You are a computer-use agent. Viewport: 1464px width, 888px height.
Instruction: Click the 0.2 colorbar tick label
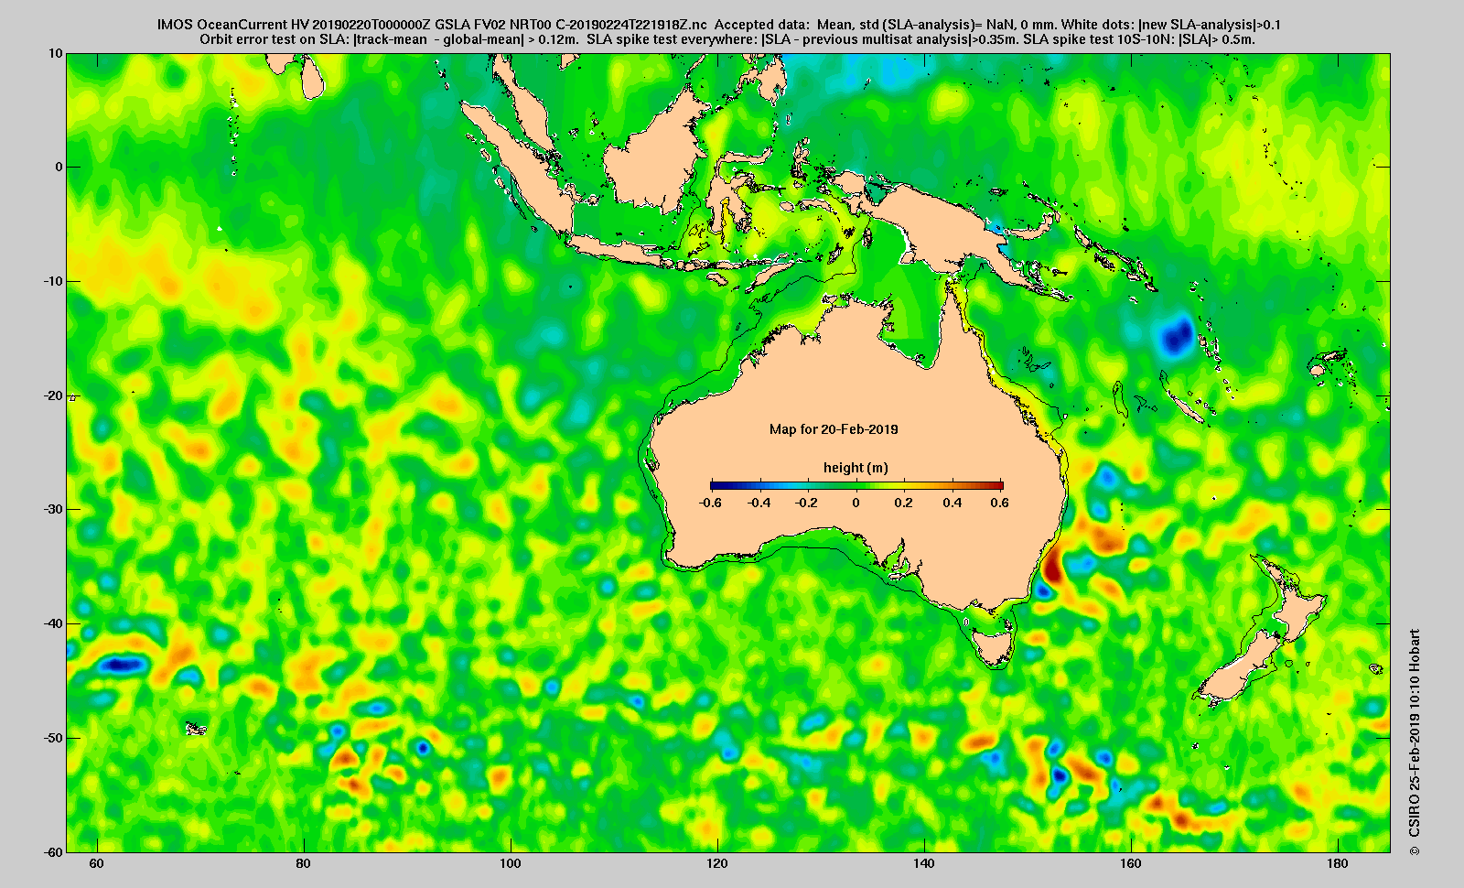[x=904, y=503]
